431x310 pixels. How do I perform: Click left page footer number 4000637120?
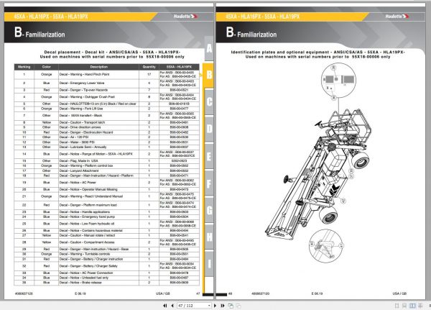click(24, 293)
